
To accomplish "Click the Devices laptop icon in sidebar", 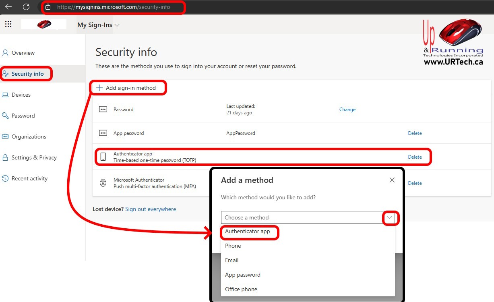I will pos(5,95).
